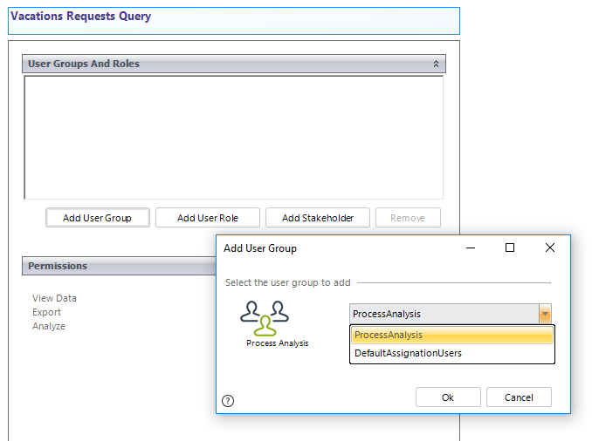Select ProcessAnalysis from the dropdown list
592x441 pixels.
coord(451,335)
